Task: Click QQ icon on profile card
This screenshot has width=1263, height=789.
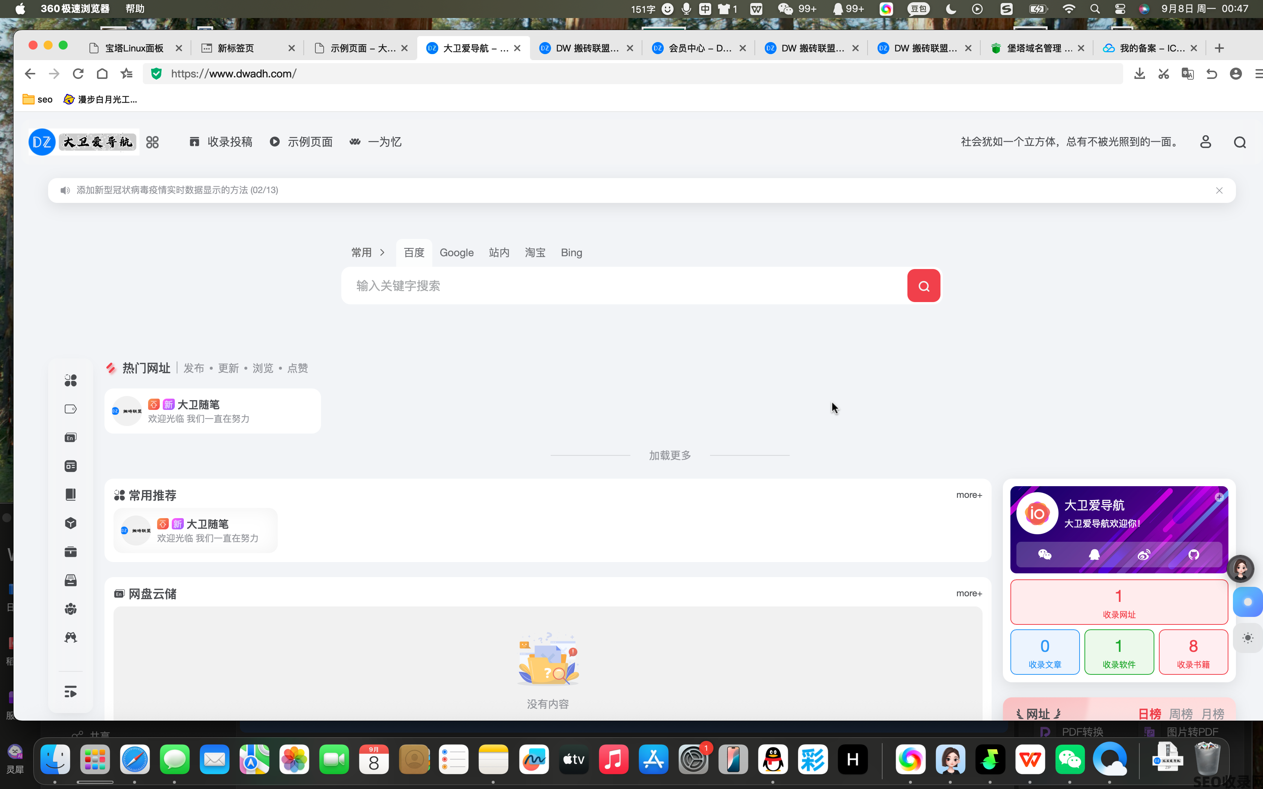Action: (x=1095, y=555)
